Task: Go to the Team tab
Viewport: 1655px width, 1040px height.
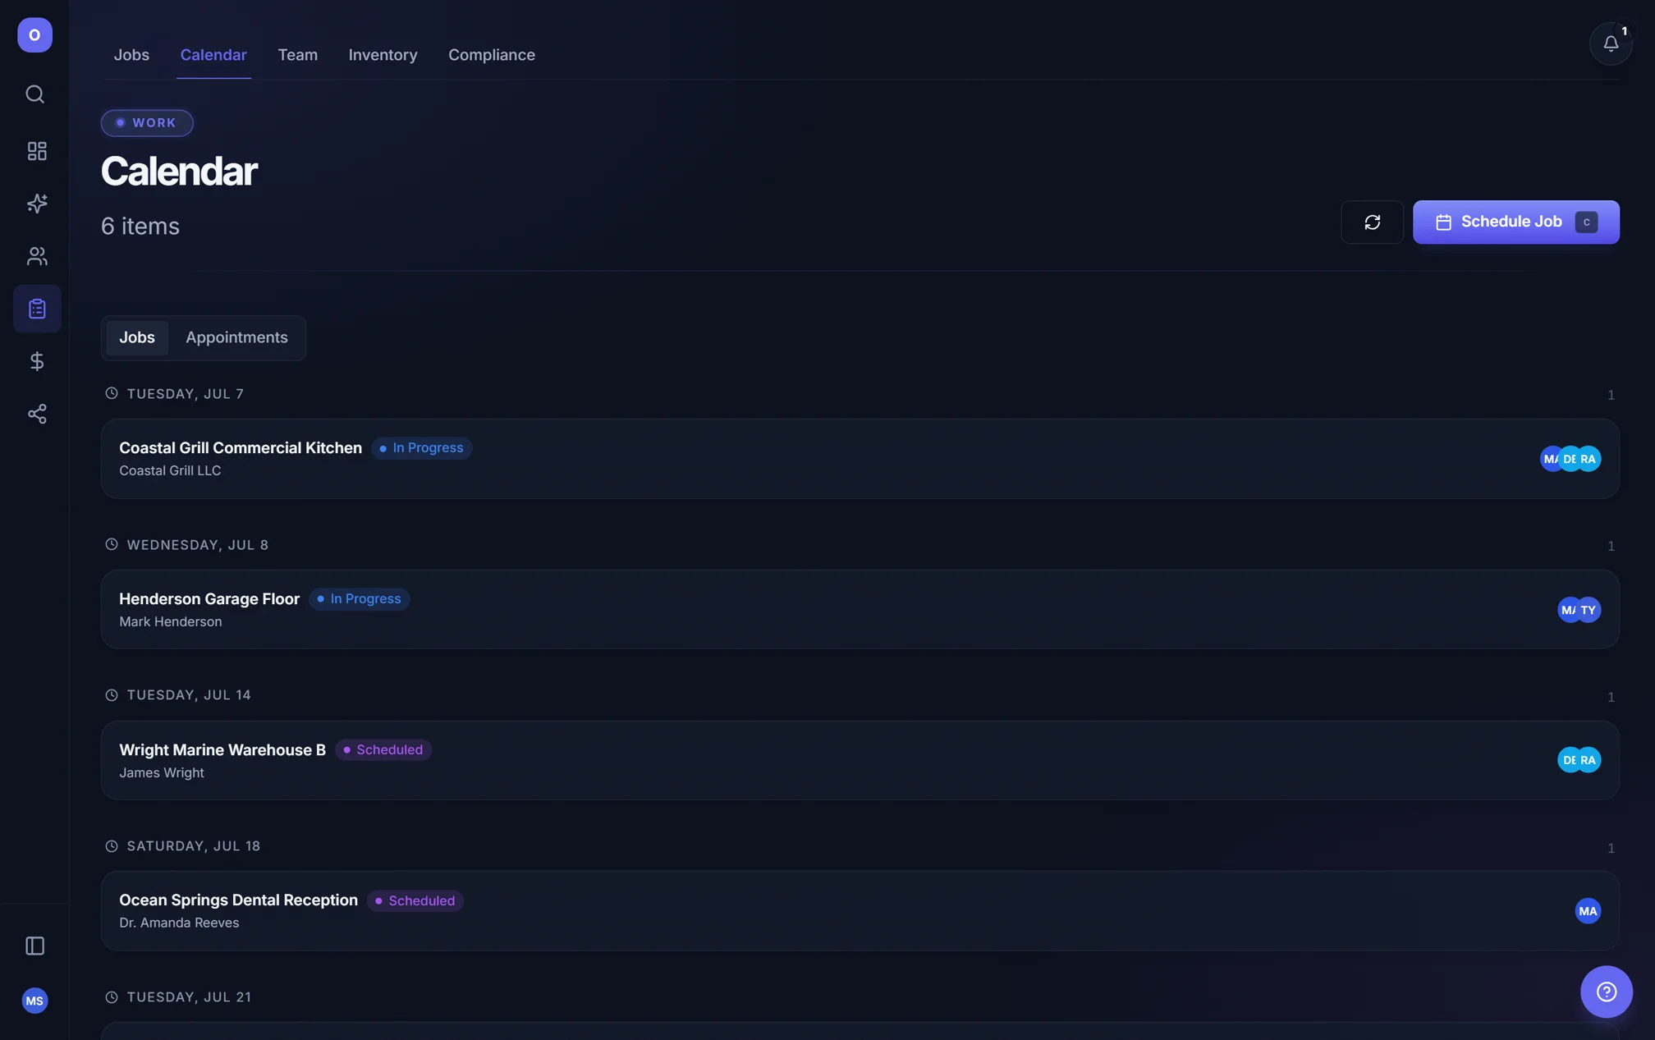Action: 297,55
